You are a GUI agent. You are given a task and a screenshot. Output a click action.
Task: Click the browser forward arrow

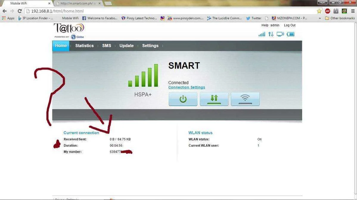(12, 11)
